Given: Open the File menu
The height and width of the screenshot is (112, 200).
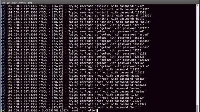Looking at the screenshot, I should coord(3,3).
